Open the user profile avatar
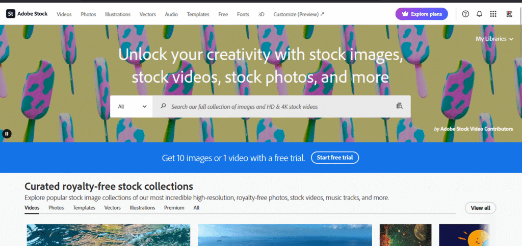 click(x=509, y=14)
